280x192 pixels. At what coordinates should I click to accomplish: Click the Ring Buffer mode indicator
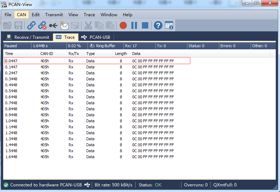click(103, 46)
